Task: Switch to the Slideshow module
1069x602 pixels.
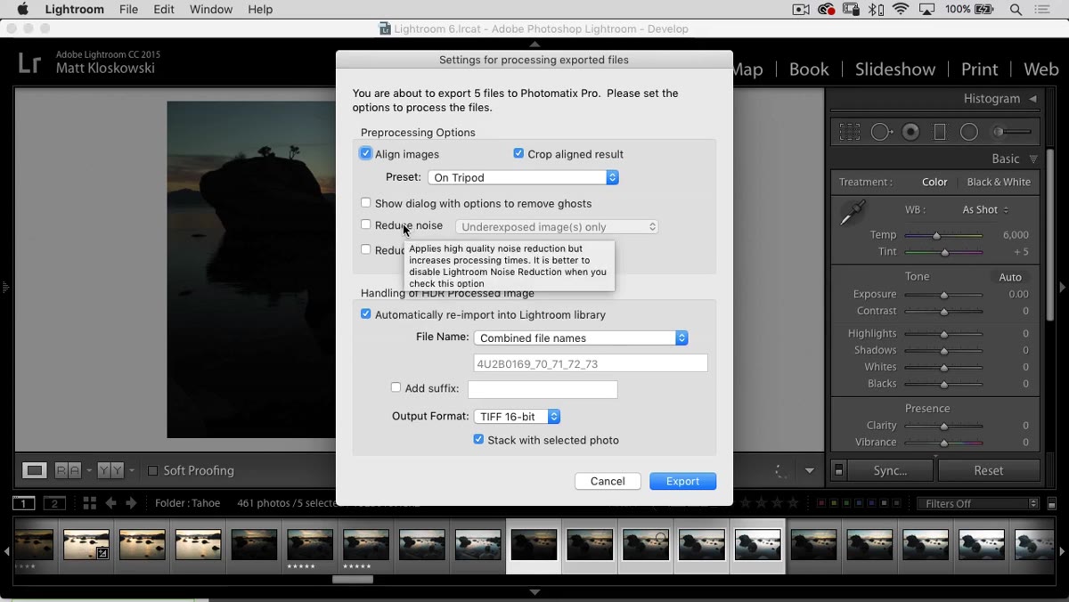Action: (895, 69)
